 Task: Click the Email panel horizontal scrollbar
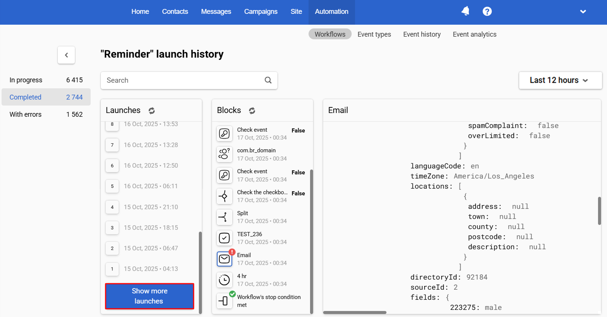click(355, 312)
